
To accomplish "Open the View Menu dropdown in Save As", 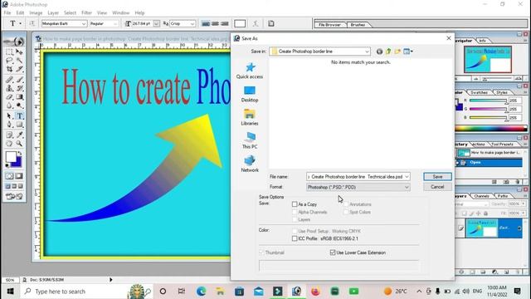I will (x=407, y=51).
